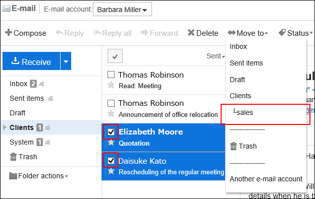Open the Trash folder in sidebar
This screenshot has width=315, height=199.
tap(24, 157)
